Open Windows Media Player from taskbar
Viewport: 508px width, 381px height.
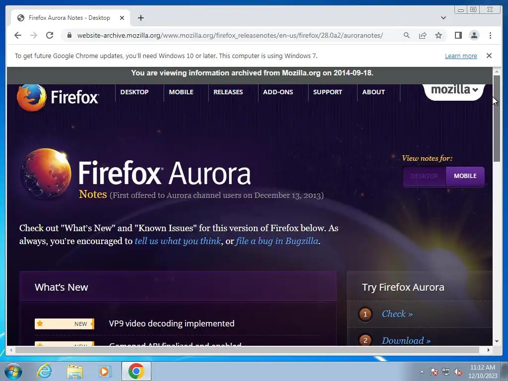pos(105,371)
